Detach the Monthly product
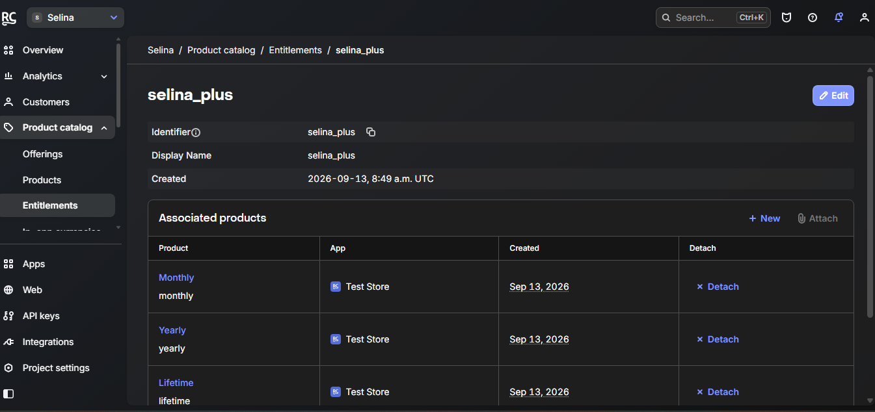This screenshot has height=412, width=875. point(718,287)
